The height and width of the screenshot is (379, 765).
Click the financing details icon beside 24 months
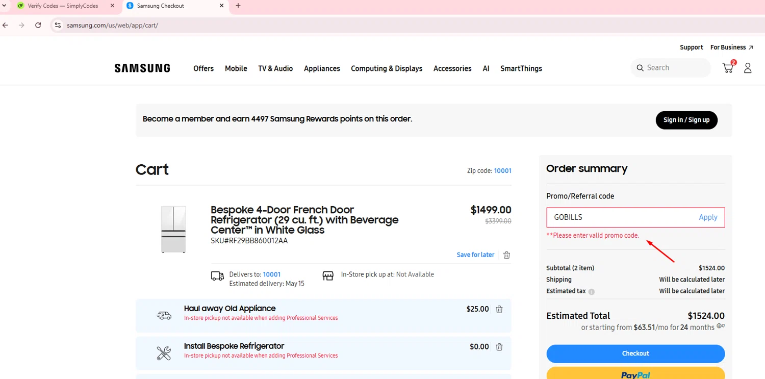(721, 326)
